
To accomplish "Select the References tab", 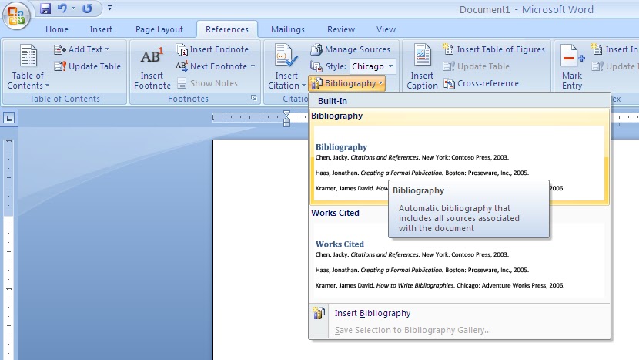I will pos(227,29).
